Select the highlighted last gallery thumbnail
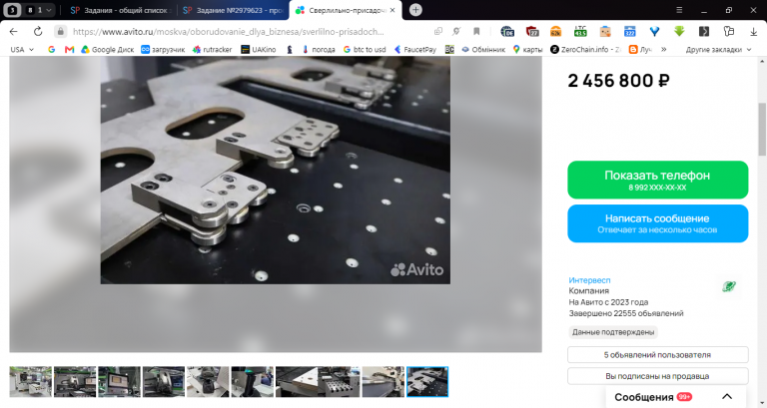 pyautogui.click(x=427, y=382)
